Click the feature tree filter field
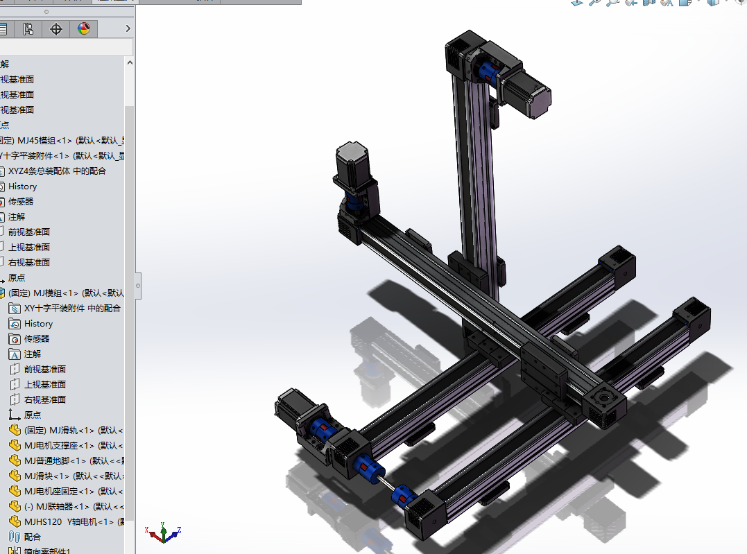Viewport: 747px width, 554px height. 66,46
